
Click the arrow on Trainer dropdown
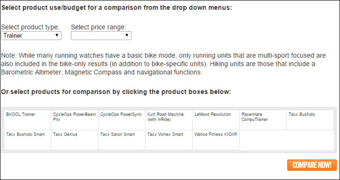click(x=57, y=35)
